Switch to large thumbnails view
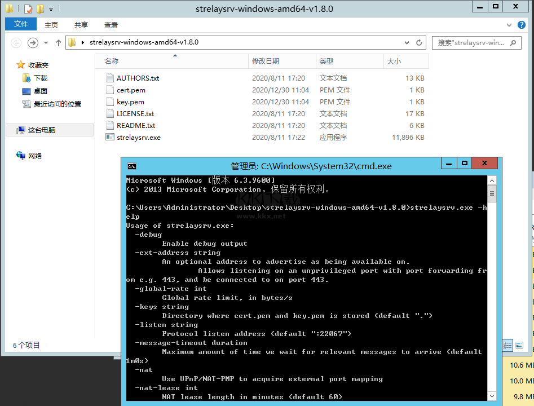534x406 pixels. click(x=519, y=345)
